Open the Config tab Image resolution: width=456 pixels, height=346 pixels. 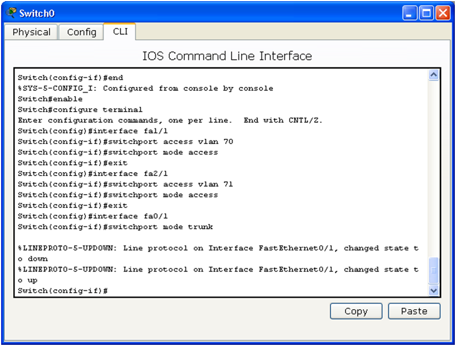tap(81, 32)
